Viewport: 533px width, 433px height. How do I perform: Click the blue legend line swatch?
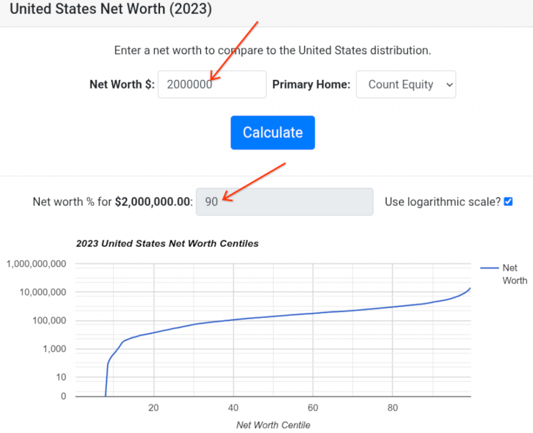pyautogui.click(x=489, y=268)
